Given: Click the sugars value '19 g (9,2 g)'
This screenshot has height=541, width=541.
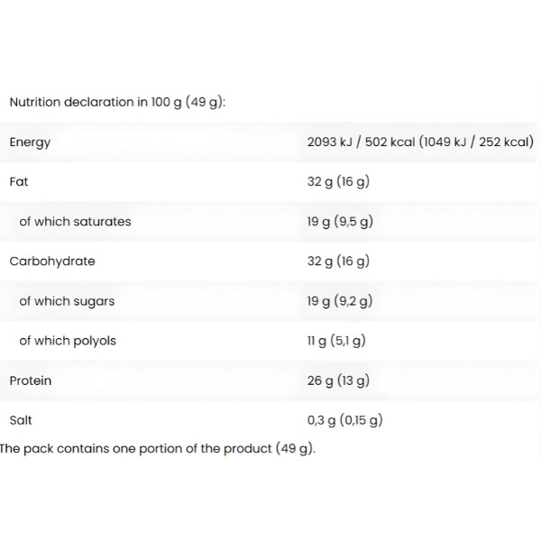Looking at the screenshot, I should pos(340,301).
